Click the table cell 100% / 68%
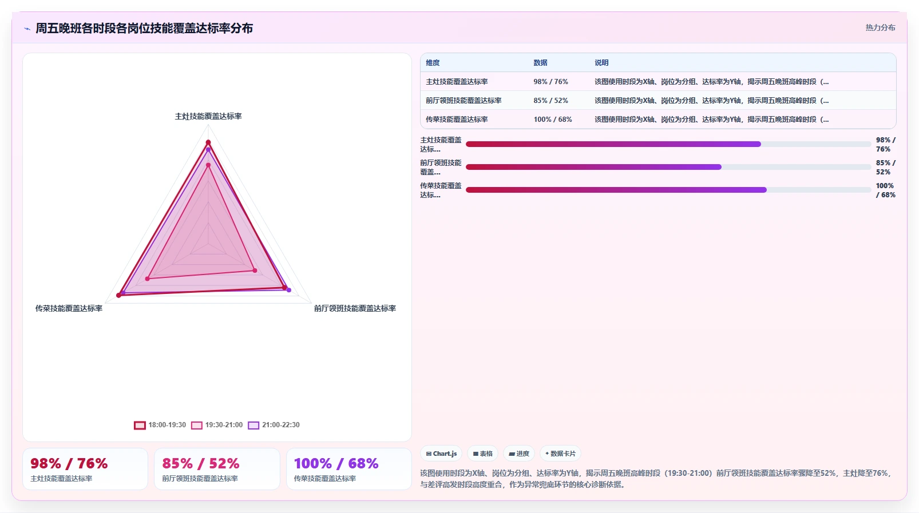 [x=553, y=120]
